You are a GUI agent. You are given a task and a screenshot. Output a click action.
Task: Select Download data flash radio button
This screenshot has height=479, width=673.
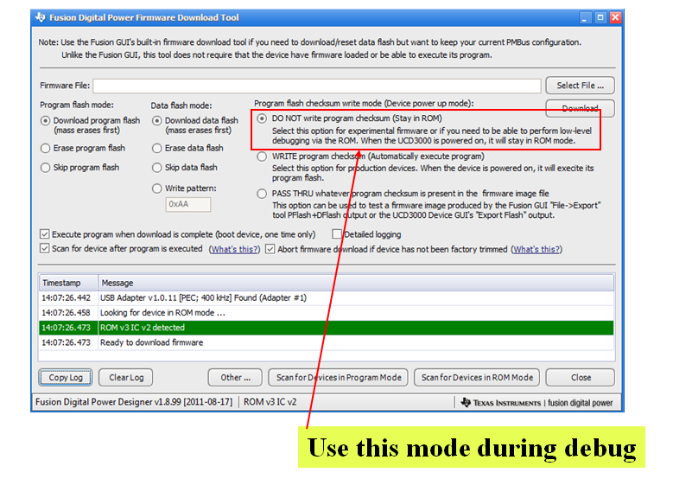(157, 121)
